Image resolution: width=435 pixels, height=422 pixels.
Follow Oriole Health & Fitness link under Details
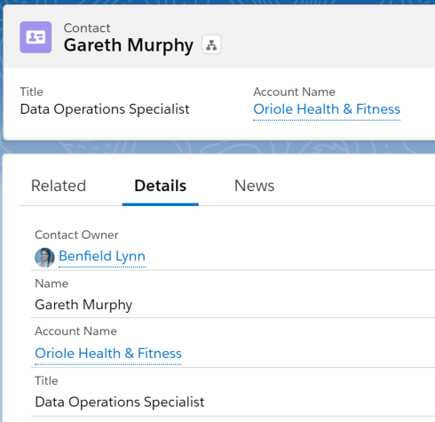point(108,354)
